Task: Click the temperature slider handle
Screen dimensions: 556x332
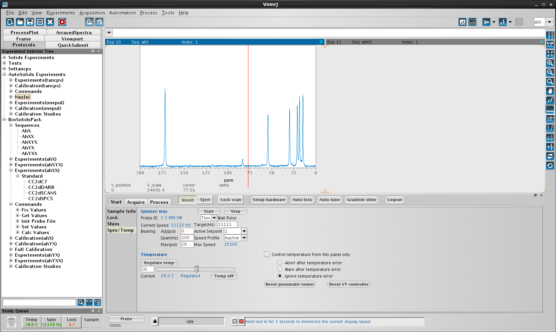Action: pyautogui.click(x=196, y=269)
